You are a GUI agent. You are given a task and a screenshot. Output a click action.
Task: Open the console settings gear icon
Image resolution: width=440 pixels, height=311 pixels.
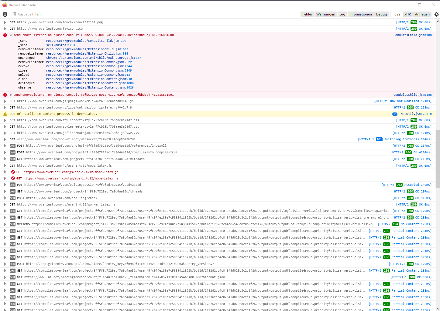point(437,14)
